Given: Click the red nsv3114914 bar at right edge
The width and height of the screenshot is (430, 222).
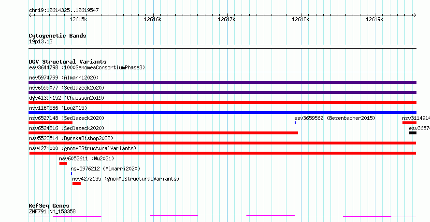Looking at the screenshot, I should pyautogui.click(x=409, y=123).
